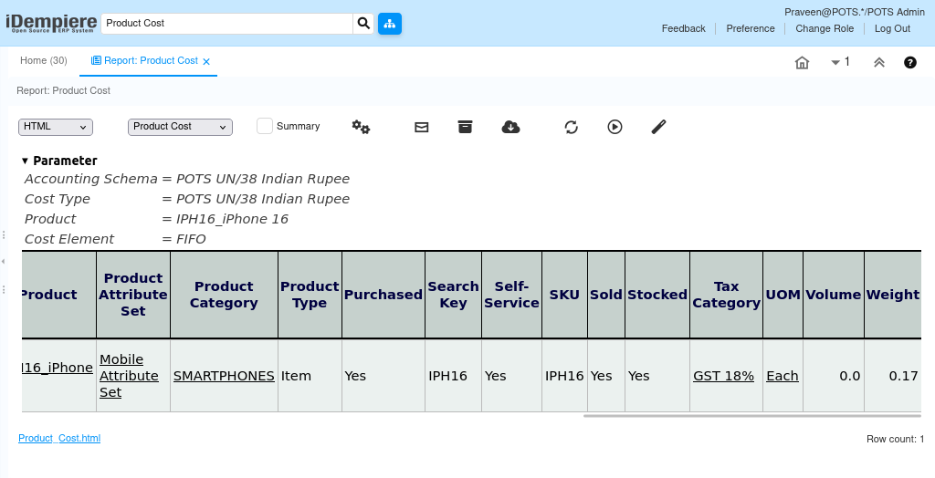
Task: Click the 0.0 volume value
Action: coord(850,376)
